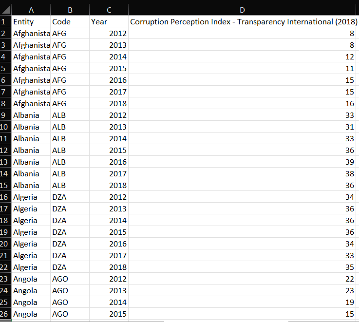This screenshot has width=359, height=322.
Task: Click the Select All corner triangle
Action: tap(6, 10)
